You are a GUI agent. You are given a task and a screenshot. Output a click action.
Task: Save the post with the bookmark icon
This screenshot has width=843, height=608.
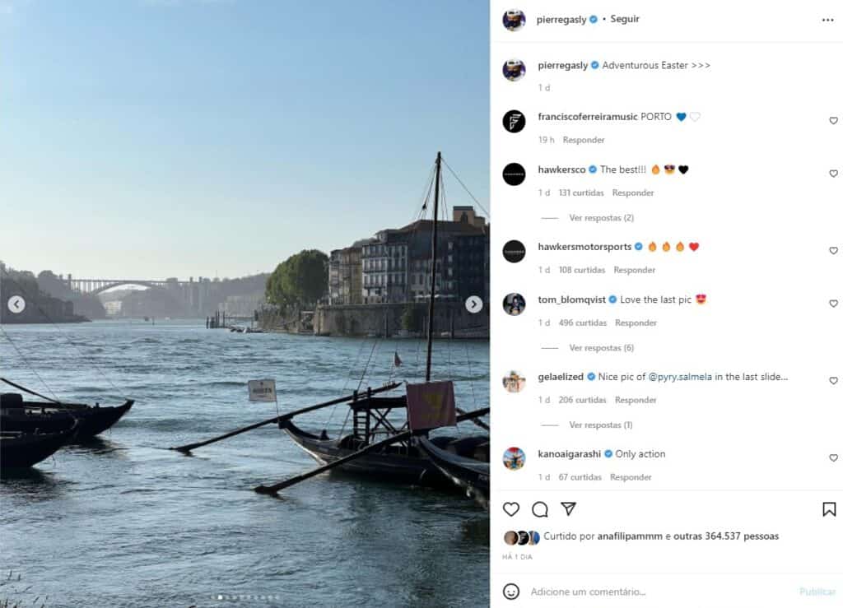click(829, 508)
